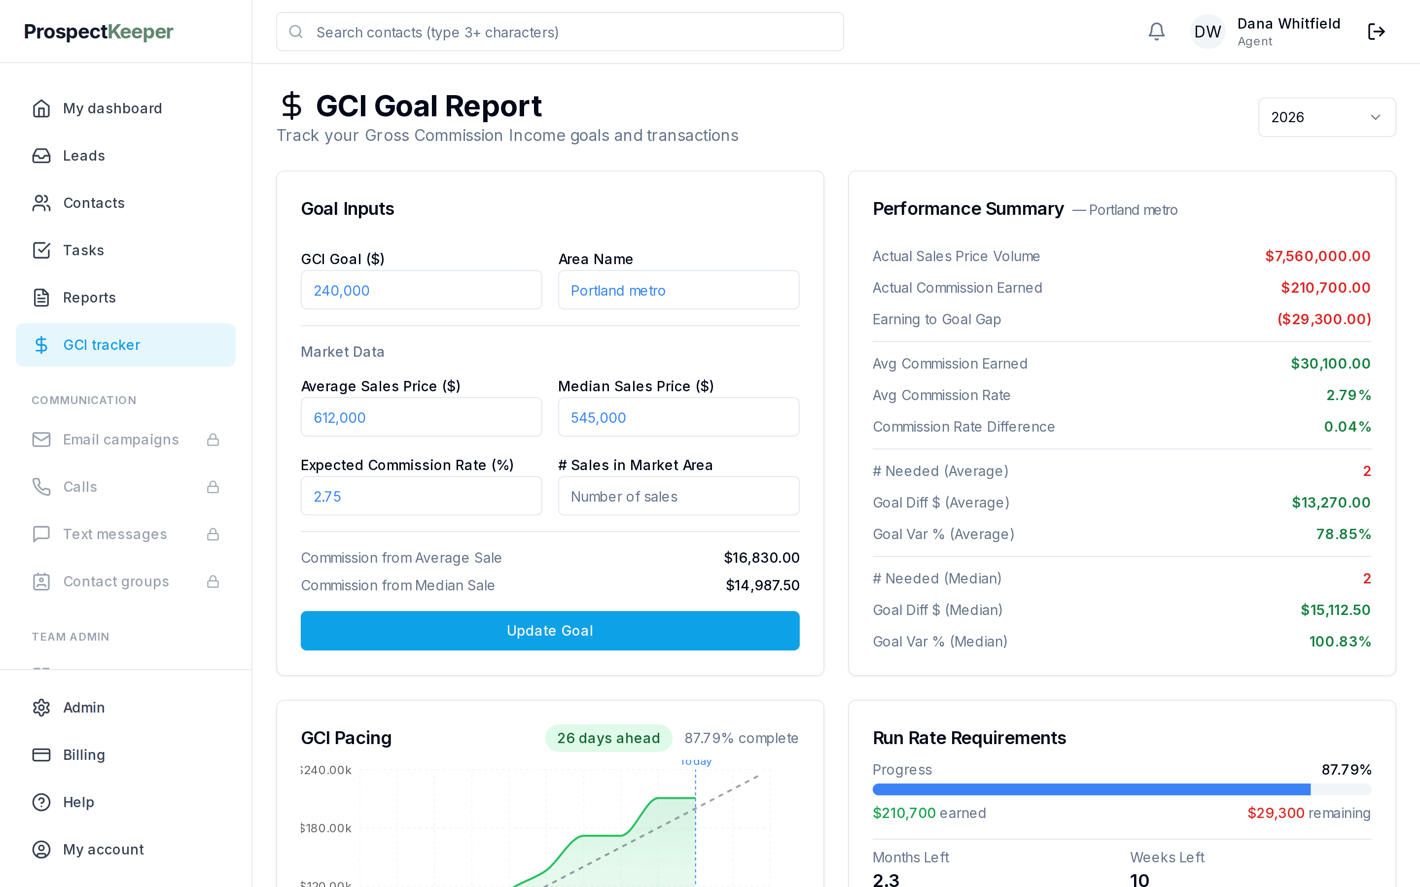
Task: Click the Reports document icon
Action: [41, 298]
